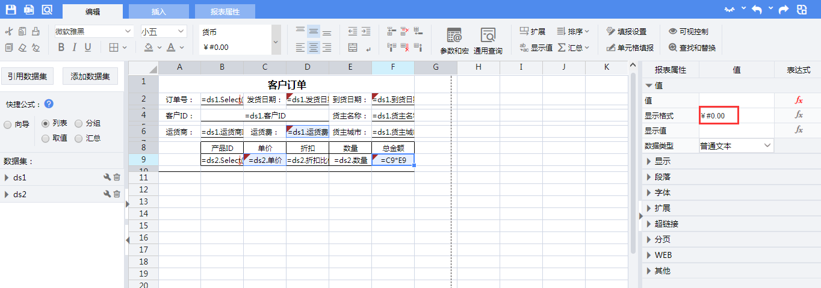This screenshot has height=288, width=821.
Task: Switch to the 报表属性 tab
Action: click(225, 11)
